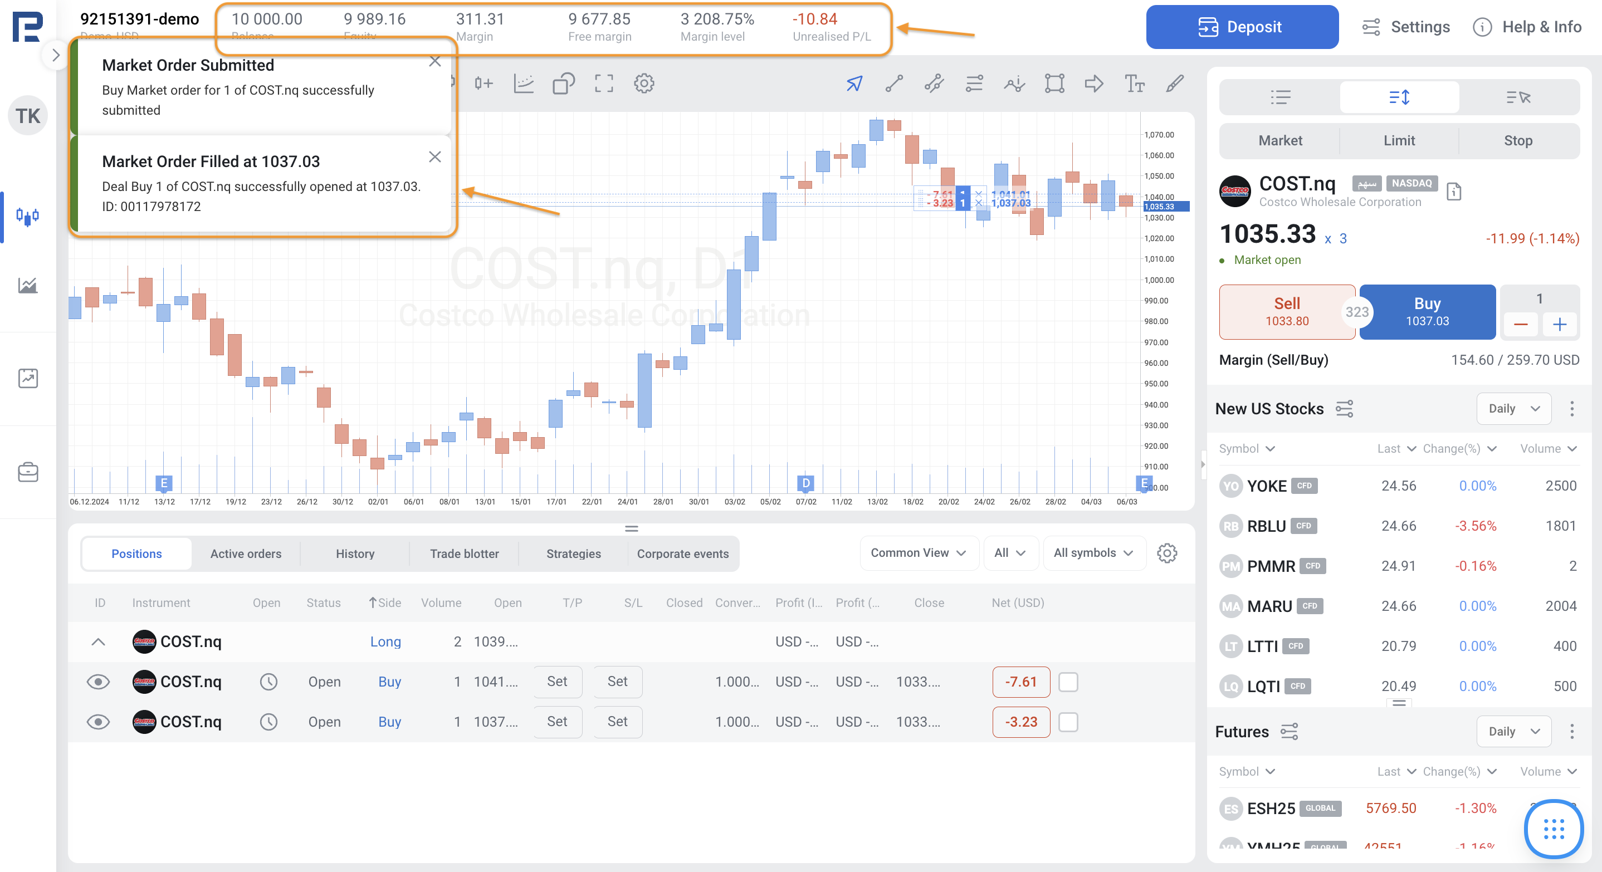Click the Sell 1033.80 button
This screenshot has width=1602, height=872.
click(1286, 311)
